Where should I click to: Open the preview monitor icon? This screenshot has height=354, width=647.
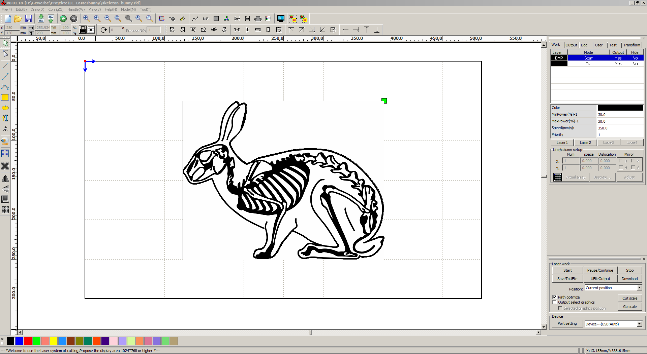(280, 18)
